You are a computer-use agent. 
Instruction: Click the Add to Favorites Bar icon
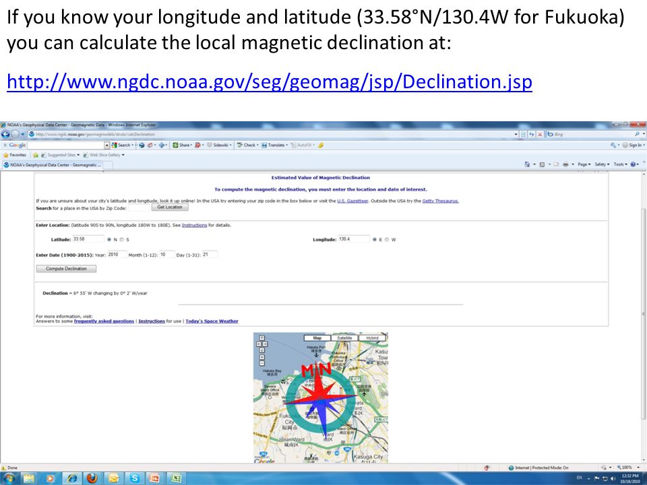pos(36,155)
